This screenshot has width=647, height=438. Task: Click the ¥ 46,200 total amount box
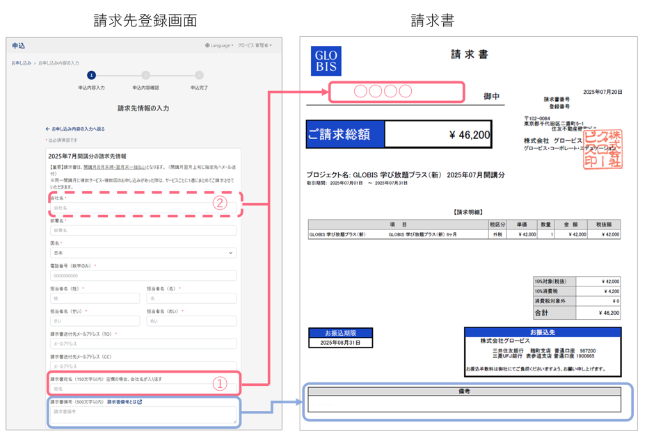click(x=438, y=134)
